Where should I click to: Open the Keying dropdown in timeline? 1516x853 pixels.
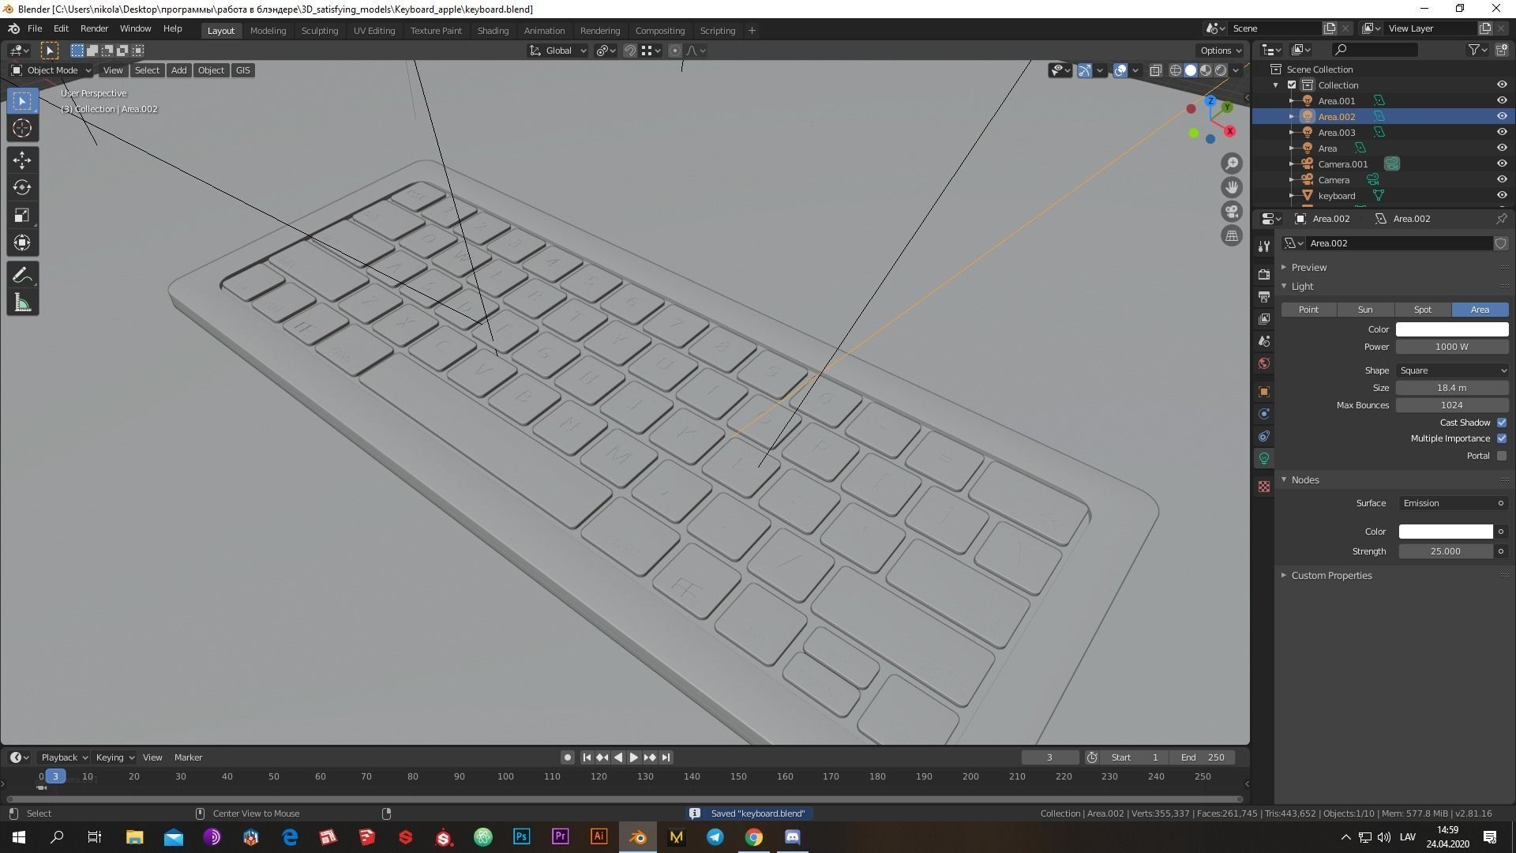point(114,757)
